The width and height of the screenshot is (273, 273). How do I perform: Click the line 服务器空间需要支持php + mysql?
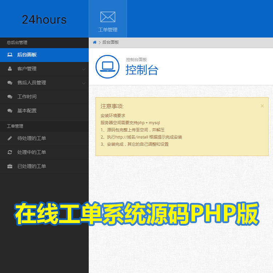[x=130, y=123]
